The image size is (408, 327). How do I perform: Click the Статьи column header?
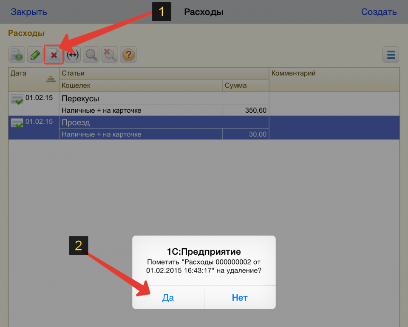(164, 74)
